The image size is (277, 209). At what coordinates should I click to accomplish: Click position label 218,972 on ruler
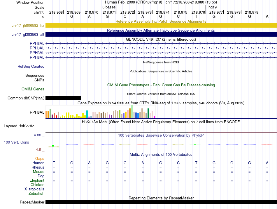127,12
